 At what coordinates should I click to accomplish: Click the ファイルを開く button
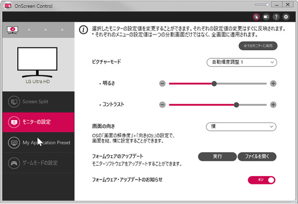(x=257, y=156)
